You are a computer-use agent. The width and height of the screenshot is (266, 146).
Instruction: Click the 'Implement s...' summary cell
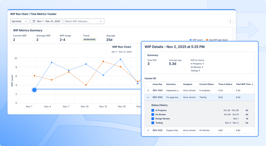(173, 91)
